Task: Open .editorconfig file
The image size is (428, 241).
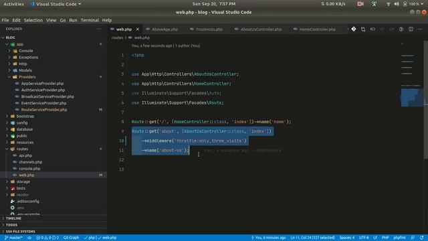Action: click(28, 202)
